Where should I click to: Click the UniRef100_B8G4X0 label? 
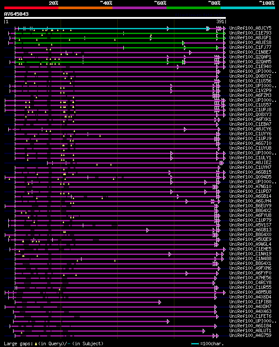(250, 234)
